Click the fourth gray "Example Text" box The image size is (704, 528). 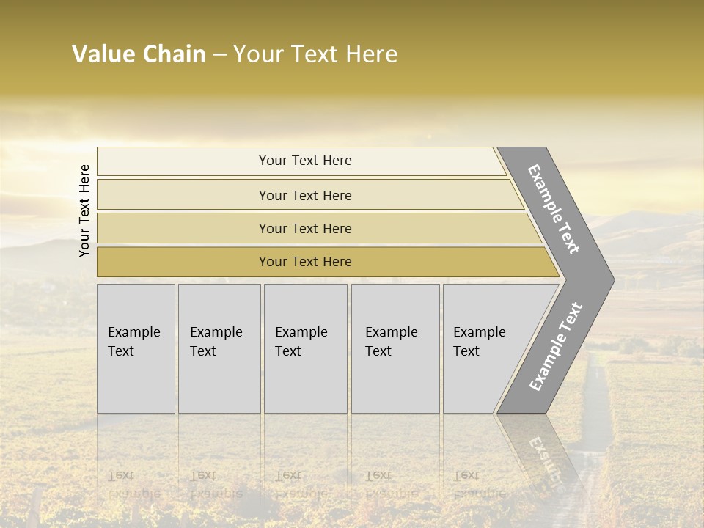tap(395, 348)
